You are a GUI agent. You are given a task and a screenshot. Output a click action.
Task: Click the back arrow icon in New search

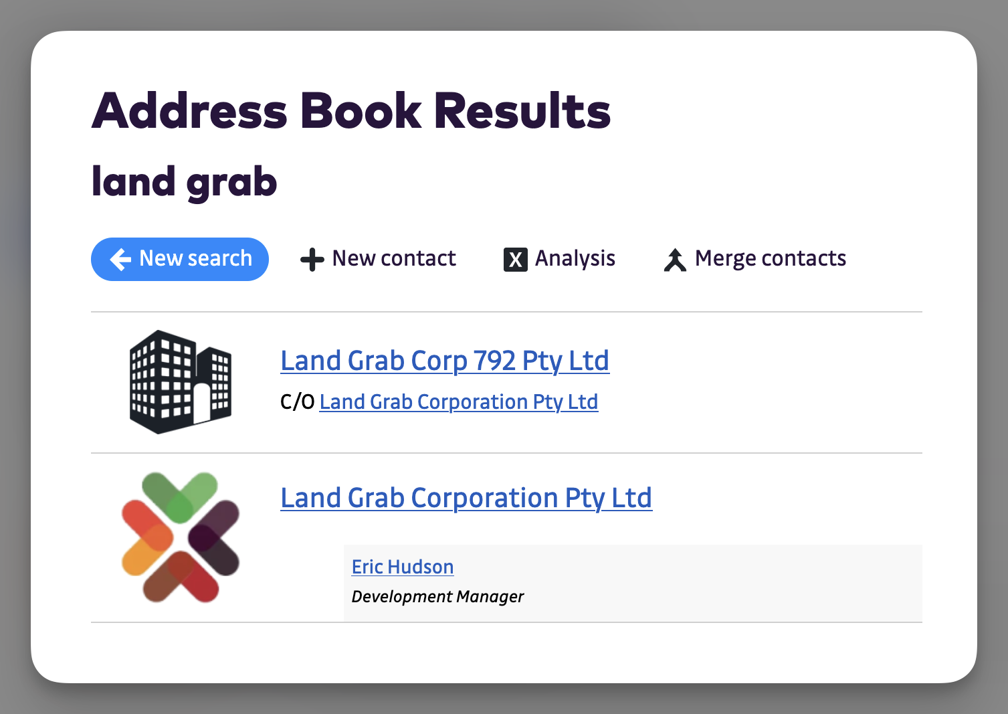pyautogui.click(x=120, y=259)
